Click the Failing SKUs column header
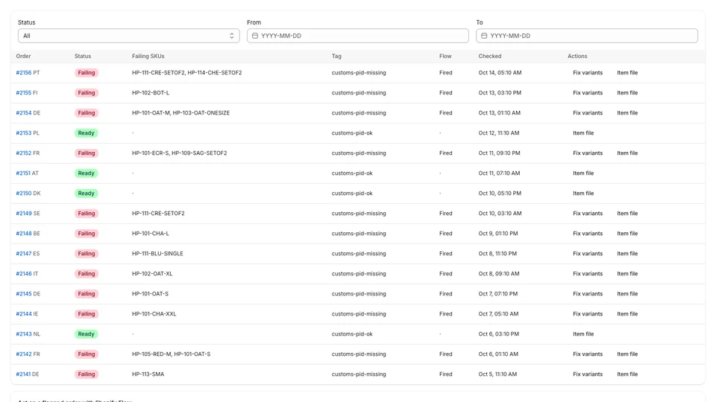The width and height of the screenshot is (716, 402). pyautogui.click(x=148, y=56)
